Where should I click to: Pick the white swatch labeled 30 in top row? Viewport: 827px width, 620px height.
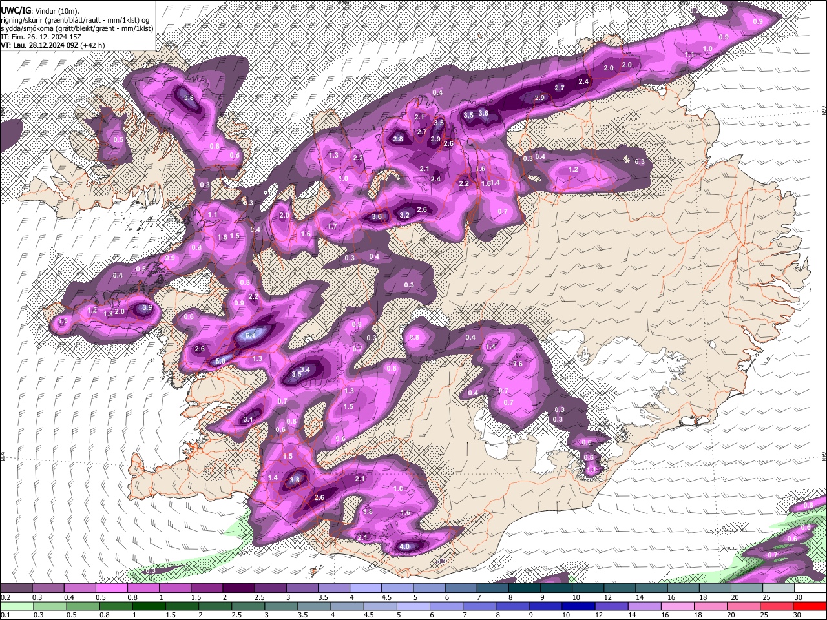click(810, 588)
